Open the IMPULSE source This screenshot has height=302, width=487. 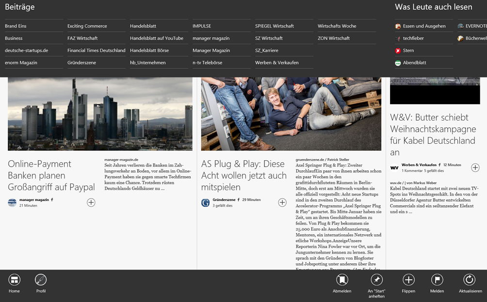tap(202, 26)
